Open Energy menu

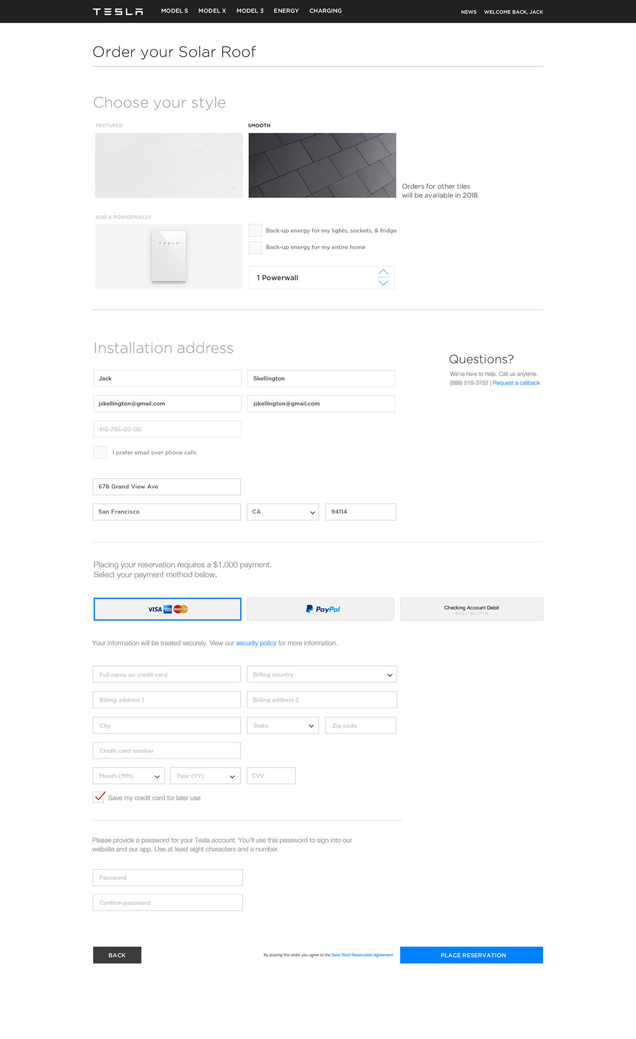pyautogui.click(x=286, y=11)
